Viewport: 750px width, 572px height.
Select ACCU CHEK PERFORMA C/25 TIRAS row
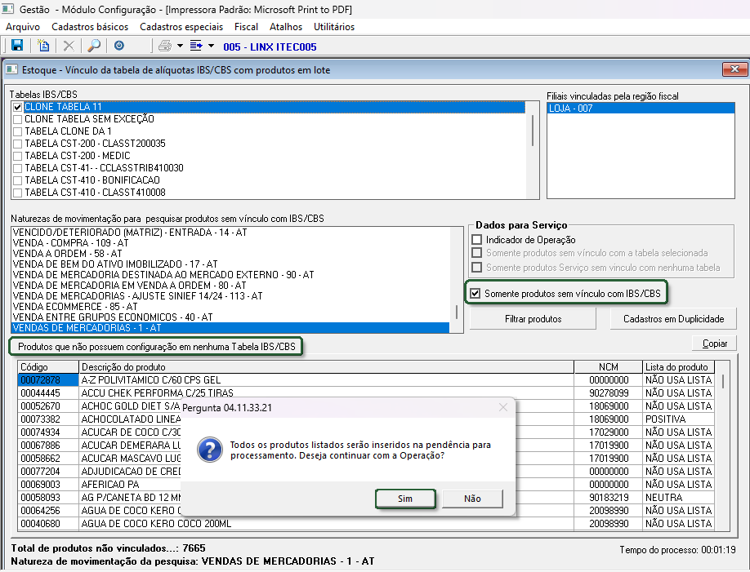[366, 392]
